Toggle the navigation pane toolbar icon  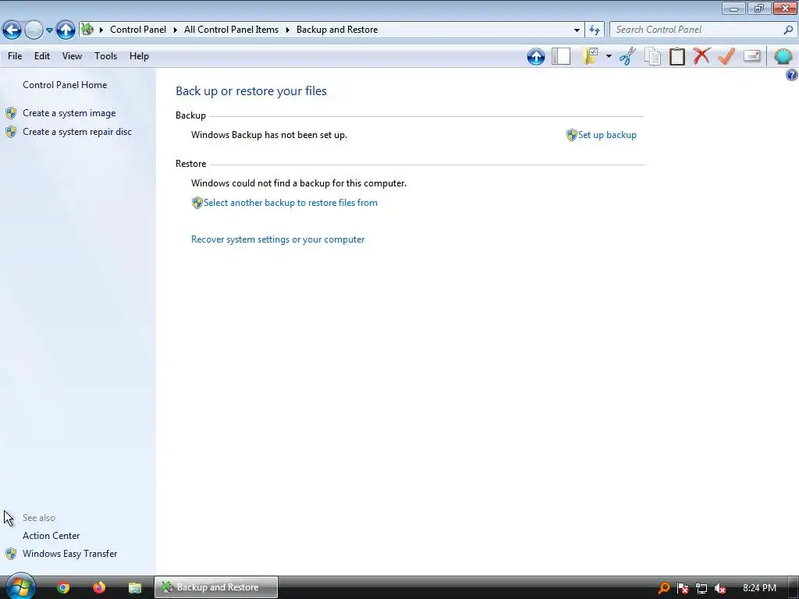[561, 56]
